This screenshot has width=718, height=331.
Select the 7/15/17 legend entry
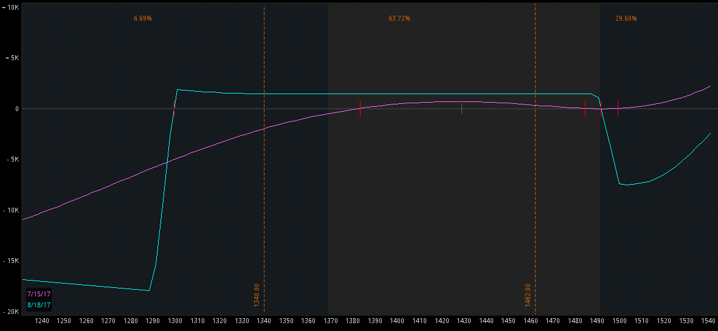pyautogui.click(x=39, y=294)
